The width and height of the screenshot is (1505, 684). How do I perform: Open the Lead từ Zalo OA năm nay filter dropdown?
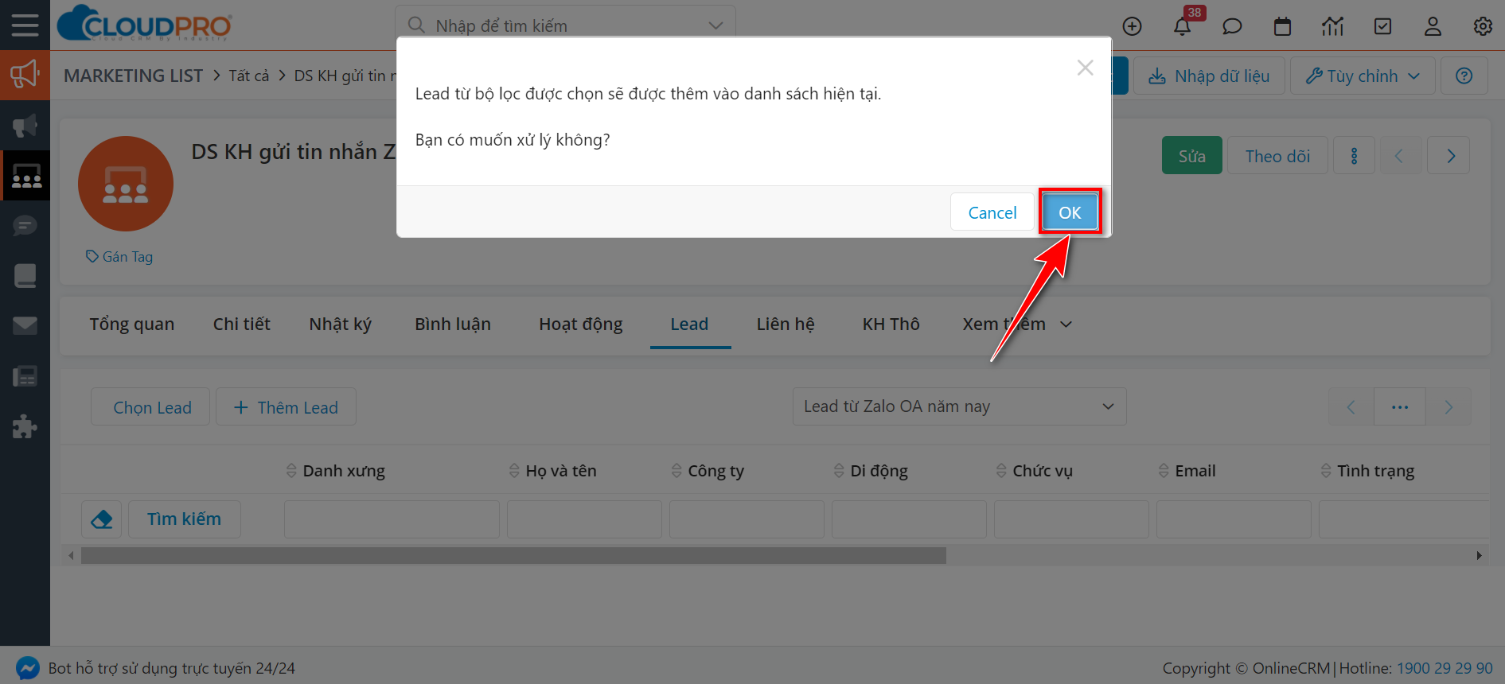coord(959,406)
